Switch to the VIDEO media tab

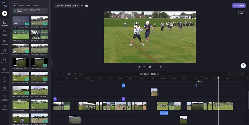click(x=21, y=6)
